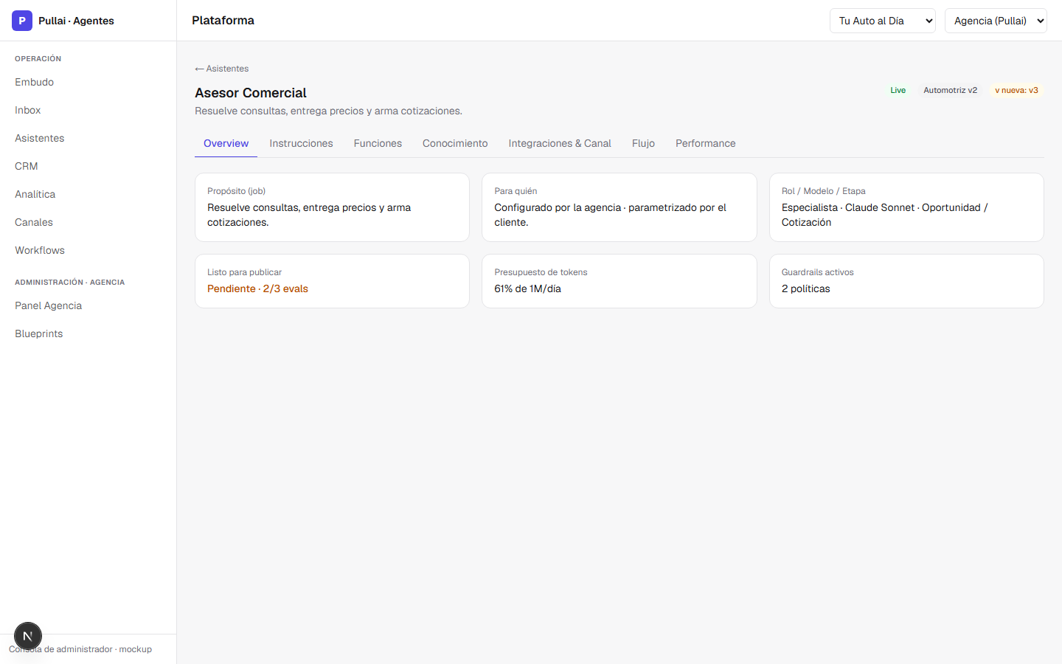The image size is (1062, 664).
Task: Click the Live status badge
Action: pos(898,90)
